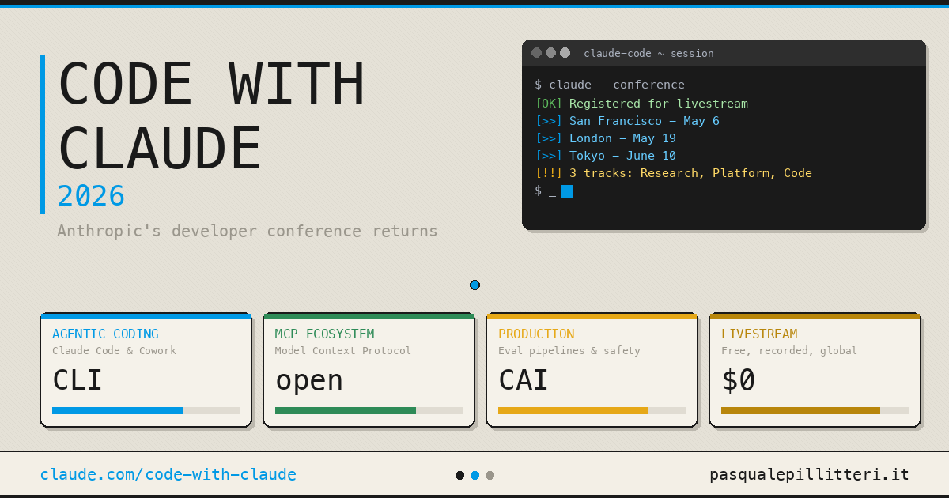The image size is (949, 498).
Task: Click the 'CLAUDE' headline word
Action: [160, 149]
